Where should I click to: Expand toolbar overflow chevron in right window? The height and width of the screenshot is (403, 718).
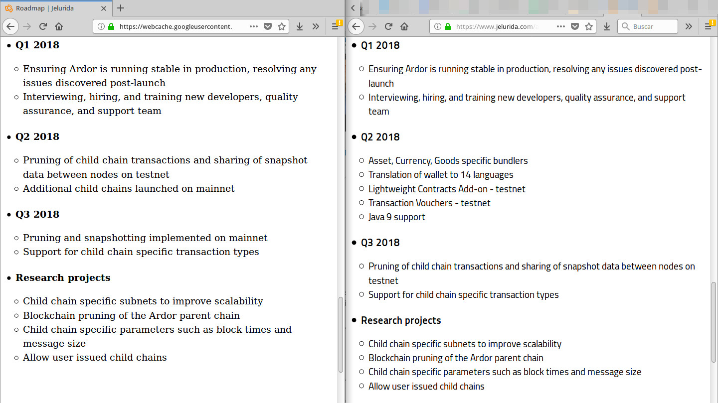[x=689, y=26]
